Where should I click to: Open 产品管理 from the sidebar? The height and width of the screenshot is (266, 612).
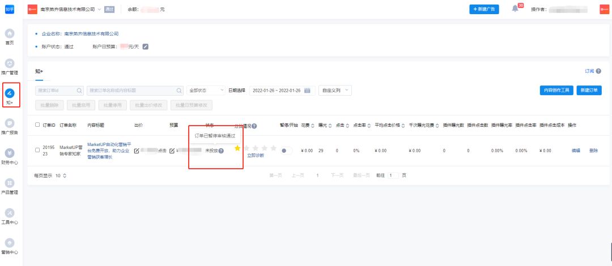pos(10,183)
